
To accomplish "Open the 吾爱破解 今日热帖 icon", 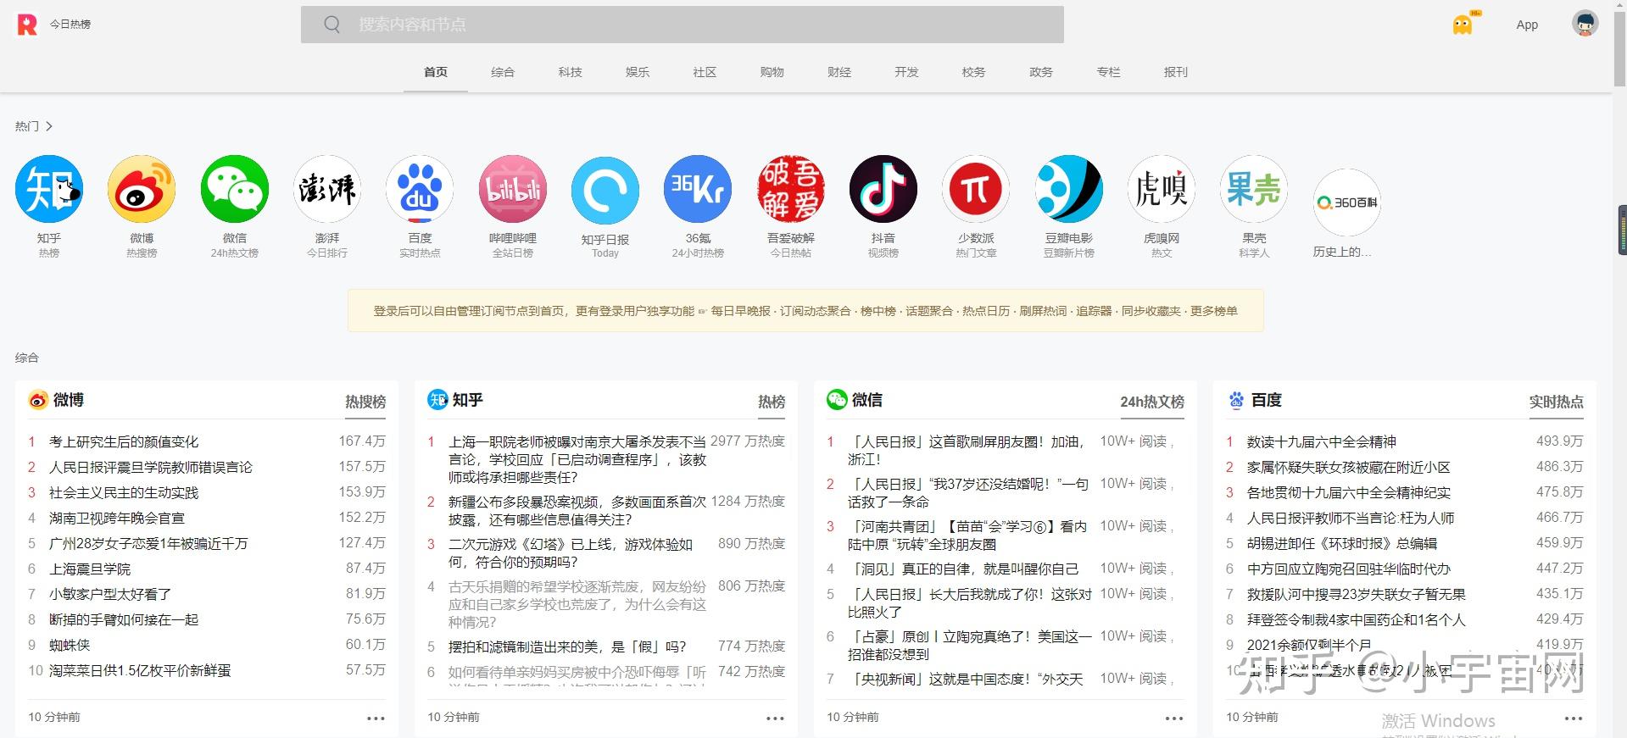I will point(791,189).
